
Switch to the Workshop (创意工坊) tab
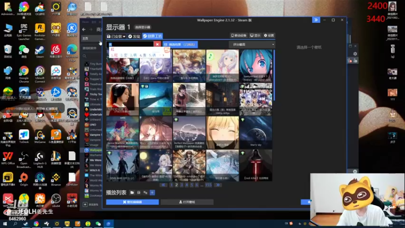click(x=152, y=36)
